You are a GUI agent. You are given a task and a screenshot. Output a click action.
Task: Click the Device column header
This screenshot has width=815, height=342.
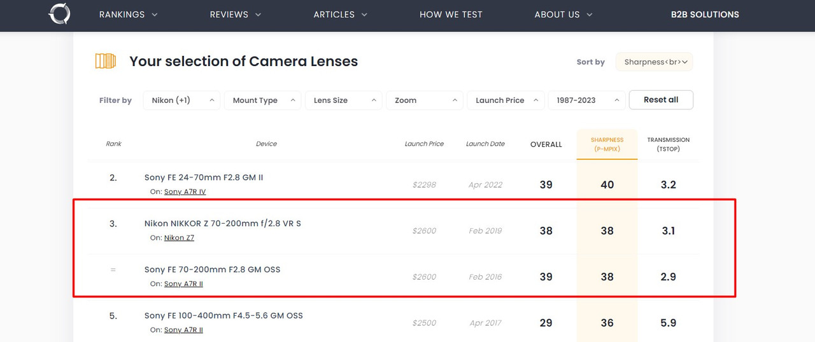coord(266,144)
